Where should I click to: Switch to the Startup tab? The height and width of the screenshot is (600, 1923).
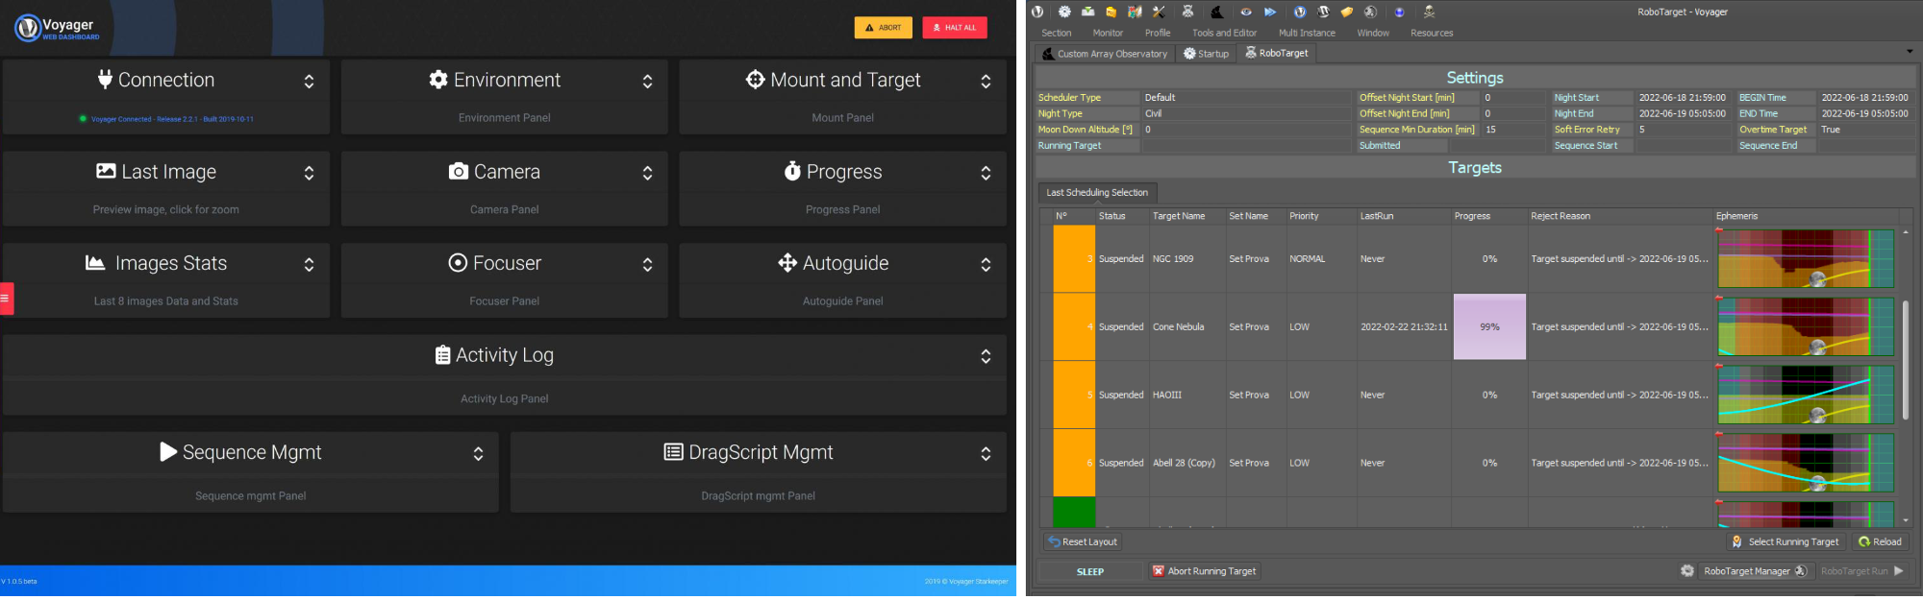(x=1206, y=54)
